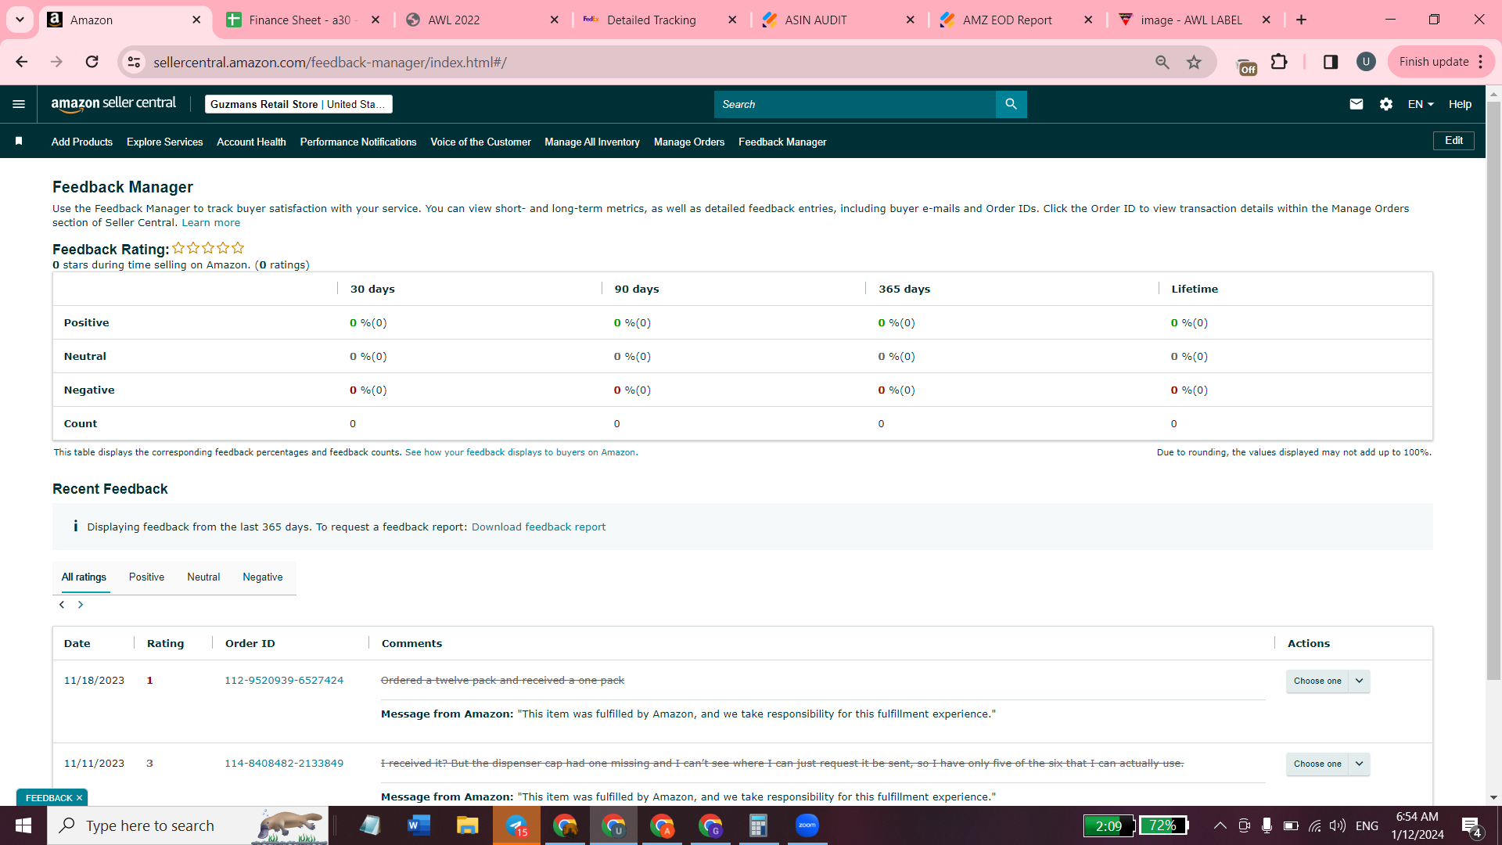Viewport: 1502px width, 845px height.
Task: Bookmark this page with the star
Action: pyautogui.click(x=1194, y=62)
